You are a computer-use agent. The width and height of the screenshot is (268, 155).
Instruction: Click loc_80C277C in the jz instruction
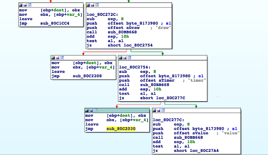[170, 98]
